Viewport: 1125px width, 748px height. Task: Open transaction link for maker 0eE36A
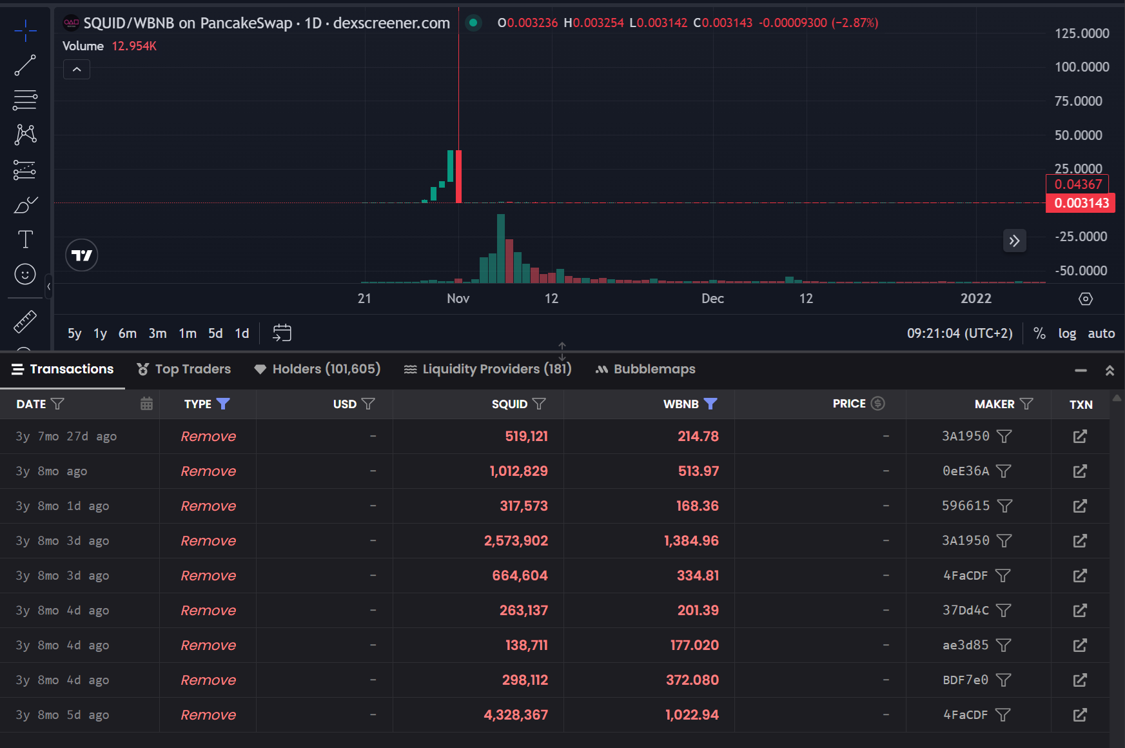coord(1080,471)
